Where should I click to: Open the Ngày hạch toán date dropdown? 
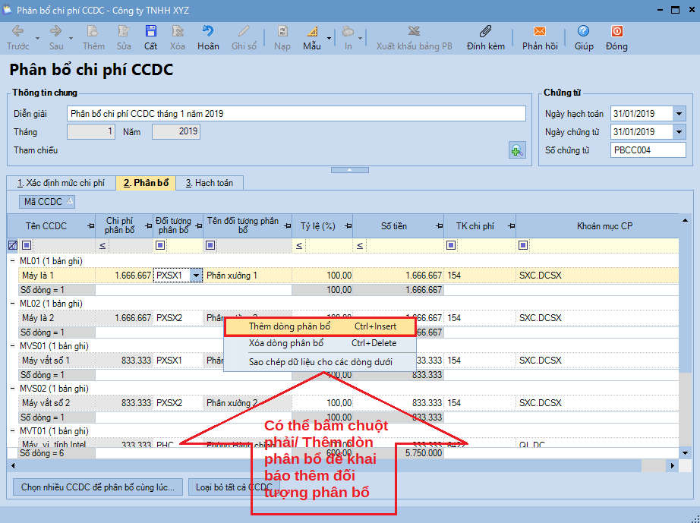[679, 114]
